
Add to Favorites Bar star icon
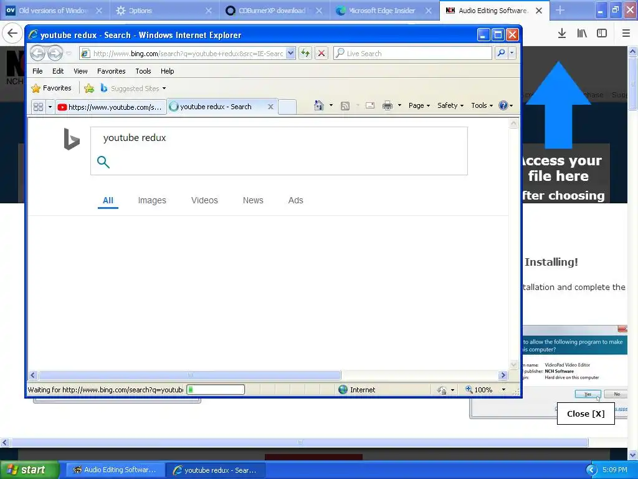tap(89, 88)
